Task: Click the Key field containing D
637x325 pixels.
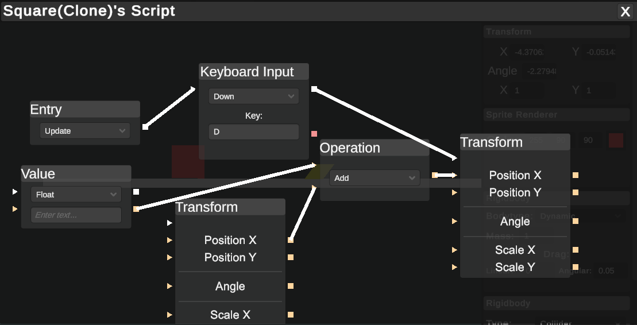Action: tap(254, 132)
